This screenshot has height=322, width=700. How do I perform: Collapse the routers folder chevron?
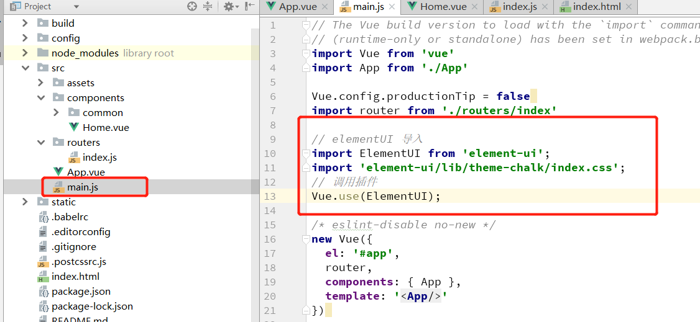[41, 143]
